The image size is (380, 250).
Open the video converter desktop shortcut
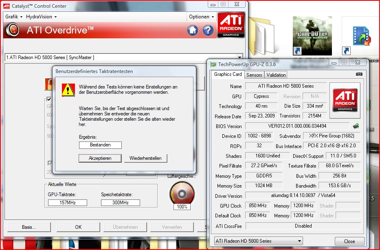[360, 35]
